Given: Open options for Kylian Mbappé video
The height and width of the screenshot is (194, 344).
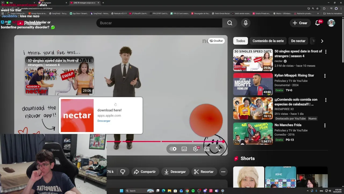Looking at the screenshot, I should [x=325, y=76].
